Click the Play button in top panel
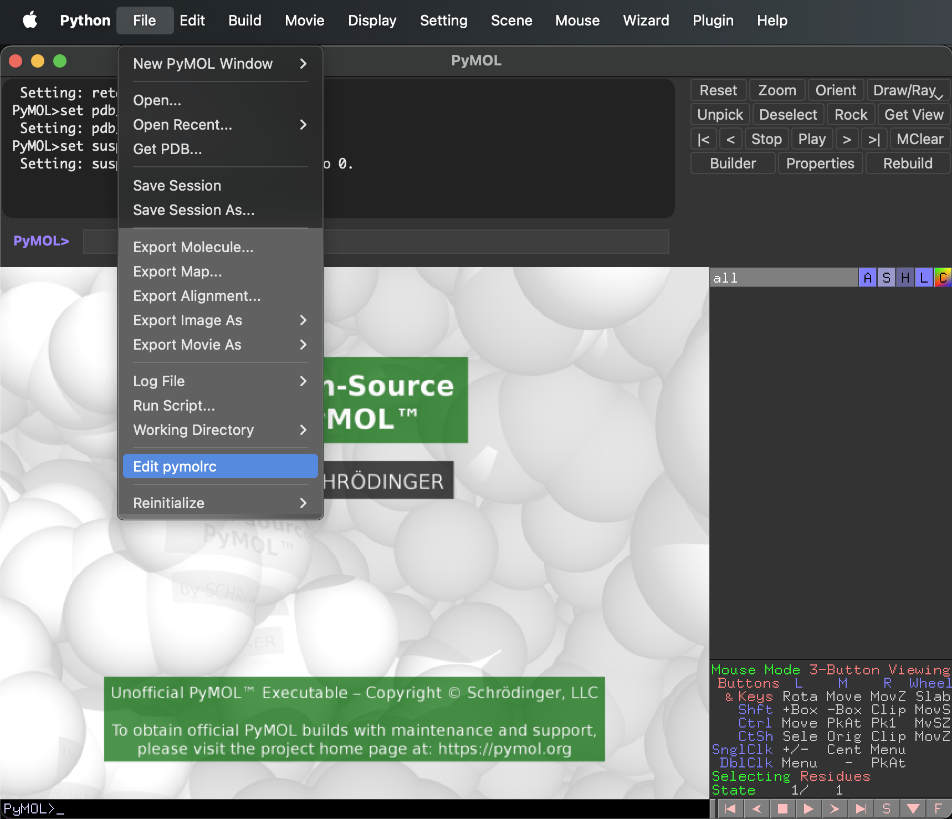 click(812, 139)
